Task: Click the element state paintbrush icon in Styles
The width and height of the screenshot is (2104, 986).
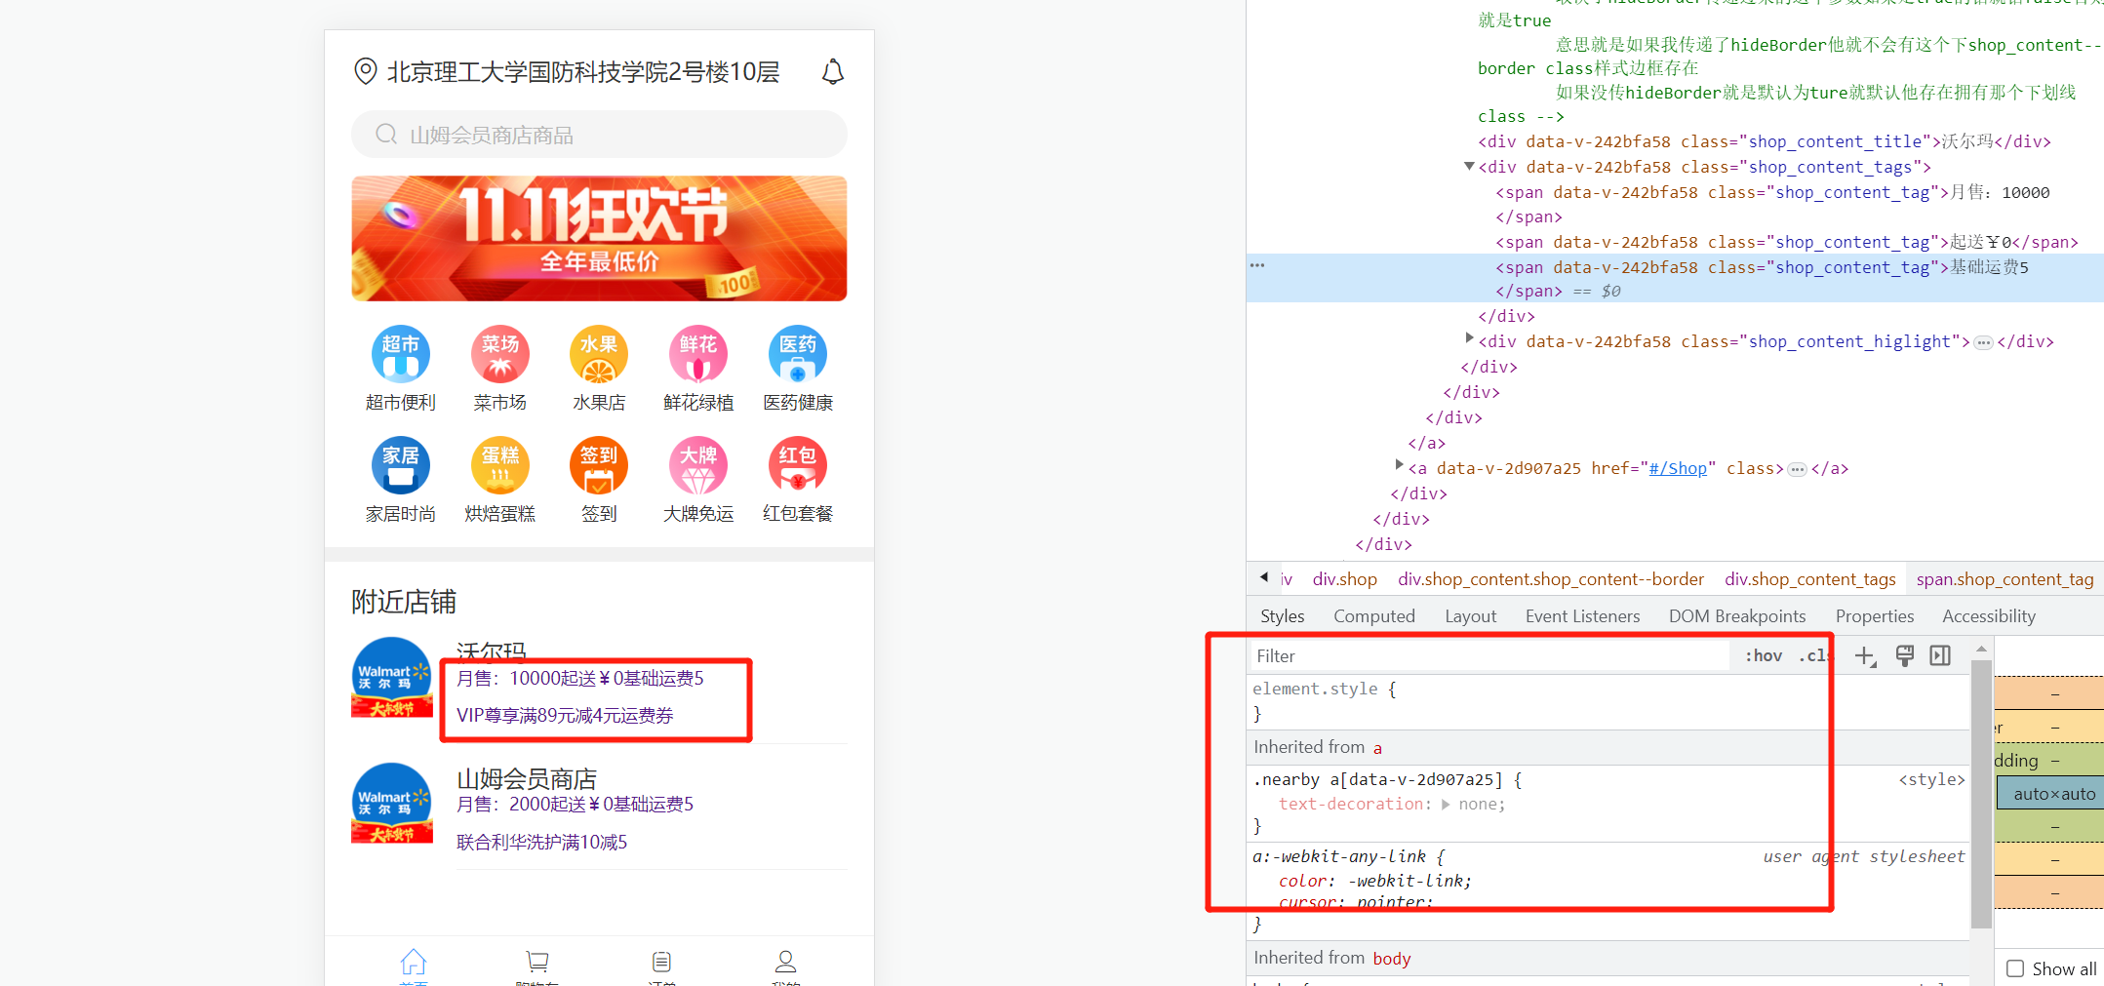Action: click(1903, 655)
